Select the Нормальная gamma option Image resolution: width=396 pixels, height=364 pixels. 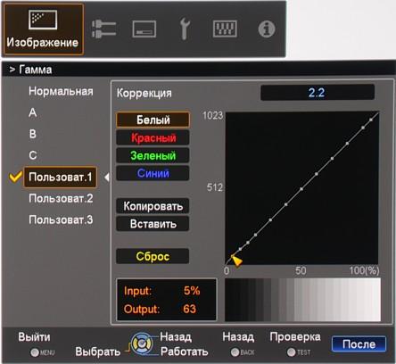tap(61, 91)
